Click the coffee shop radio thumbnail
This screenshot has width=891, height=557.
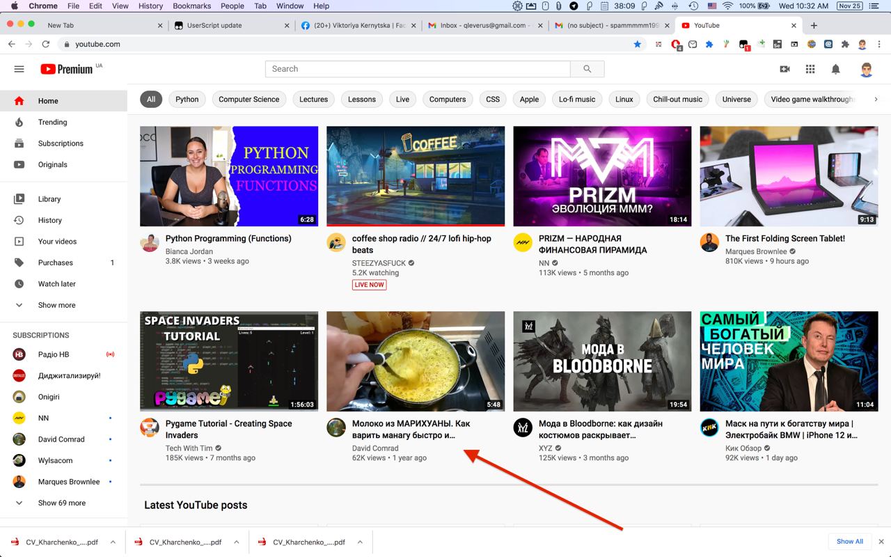point(416,176)
